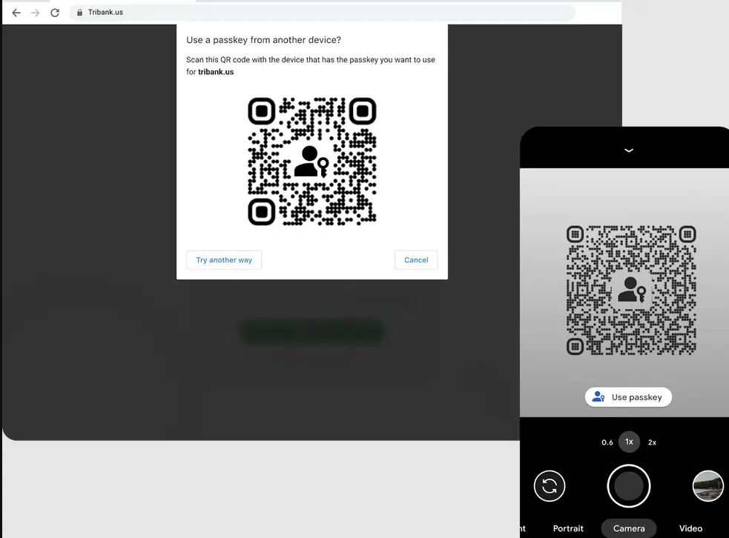The height and width of the screenshot is (538, 729).
Task: Collapse the phone camera top chevron
Action: click(x=629, y=150)
